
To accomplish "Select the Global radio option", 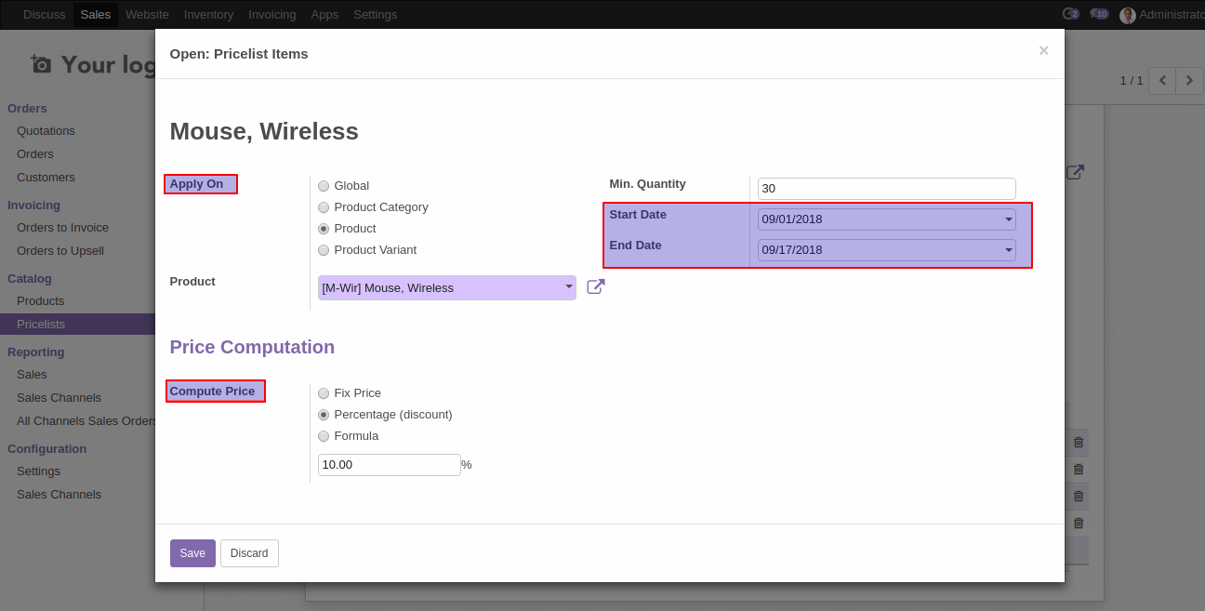I will pyautogui.click(x=324, y=186).
